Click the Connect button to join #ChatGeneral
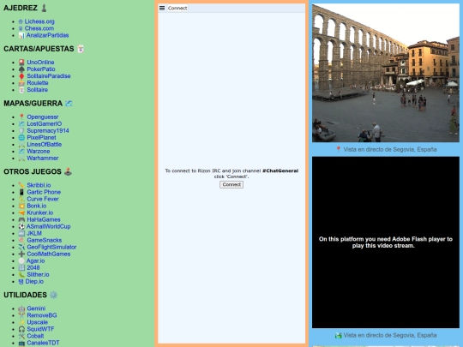This screenshot has width=463, height=347. pyautogui.click(x=231, y=184)
